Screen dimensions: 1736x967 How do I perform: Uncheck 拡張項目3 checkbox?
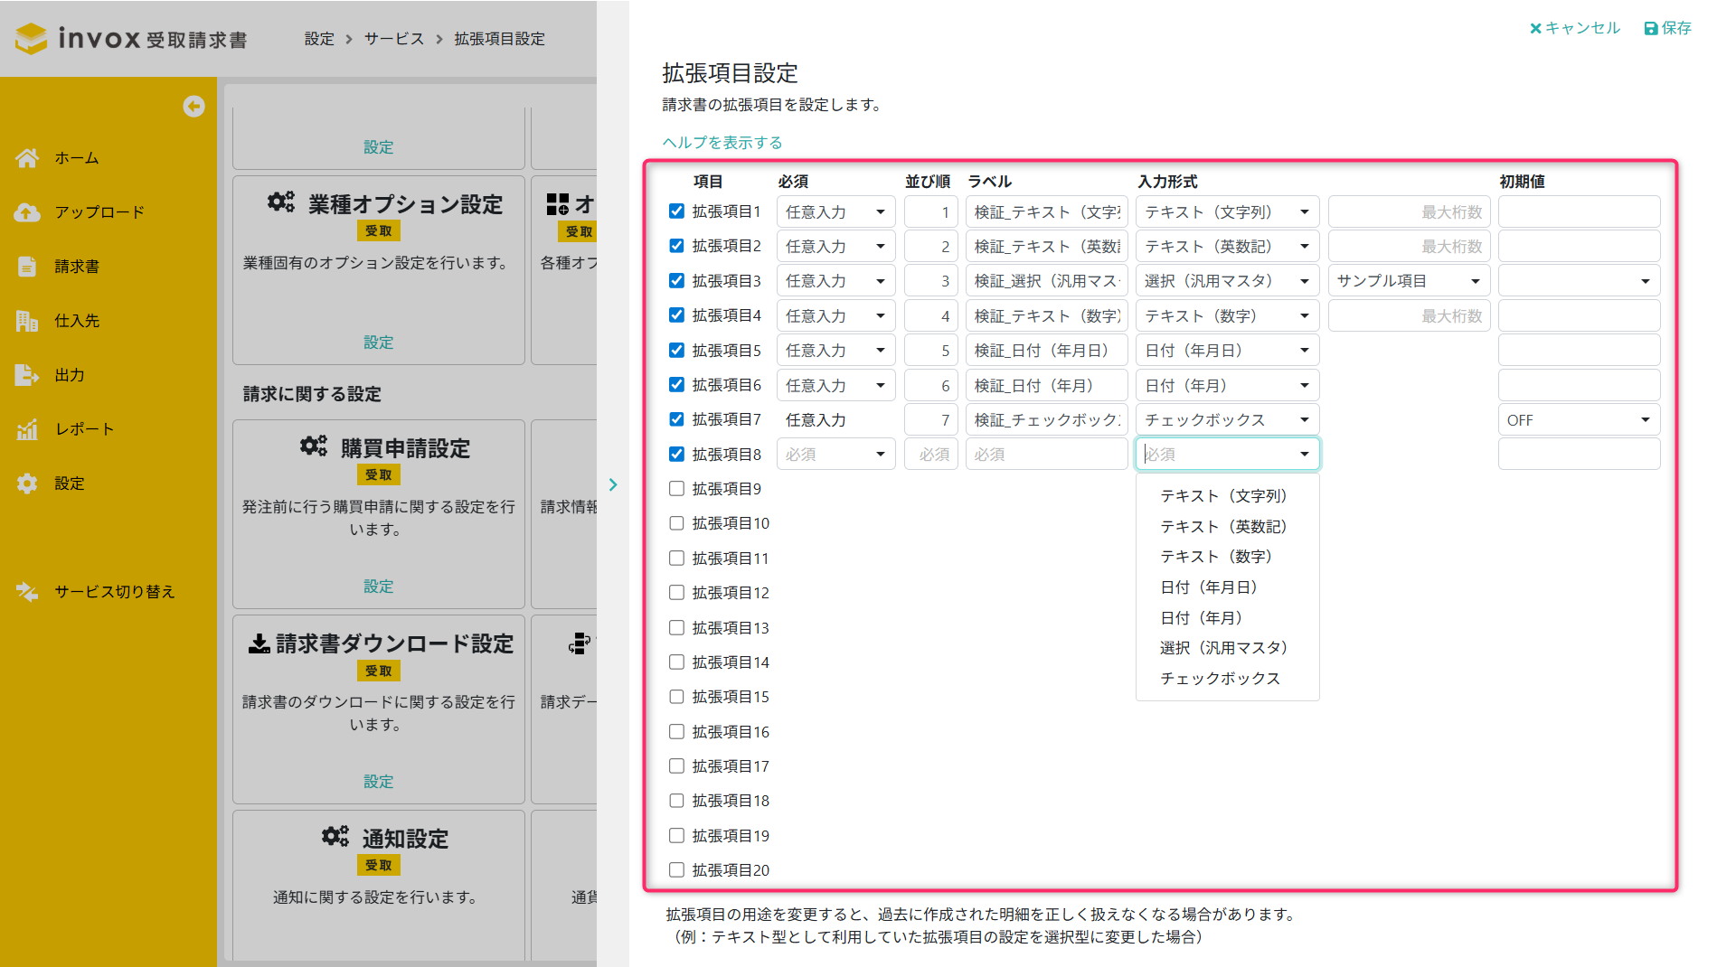coord(676,281)
